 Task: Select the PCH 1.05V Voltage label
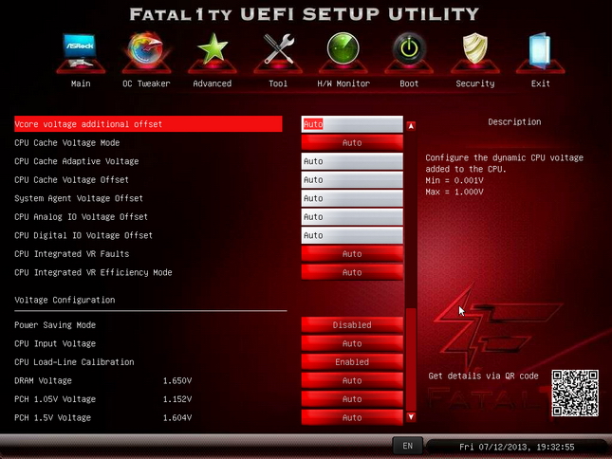point(55,399)
